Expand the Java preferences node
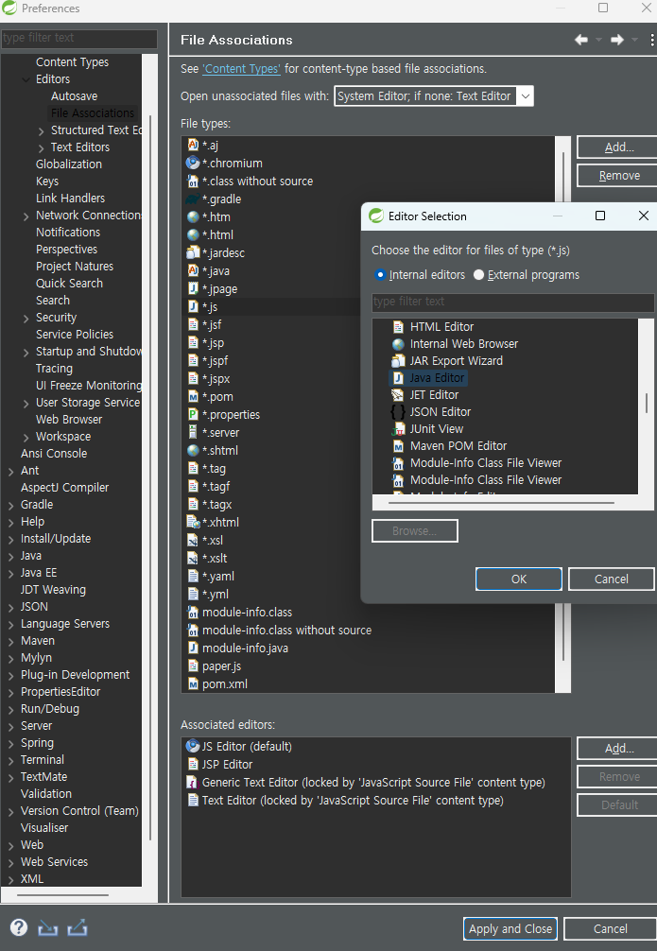Viewport: 657px width, 951px height. [x=11, y=556]
